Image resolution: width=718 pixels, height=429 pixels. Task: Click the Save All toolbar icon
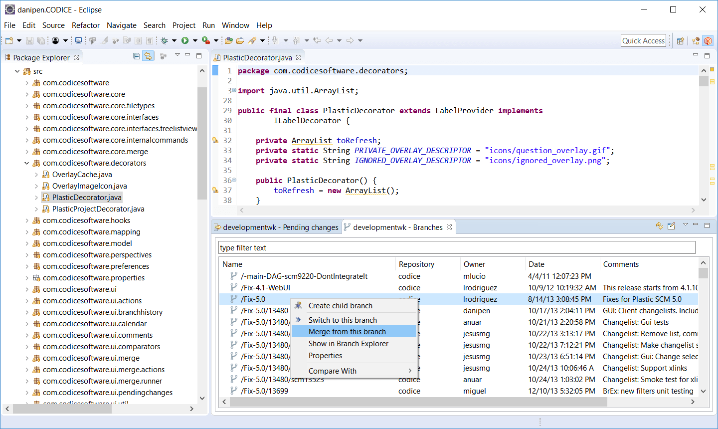point(41,40)
